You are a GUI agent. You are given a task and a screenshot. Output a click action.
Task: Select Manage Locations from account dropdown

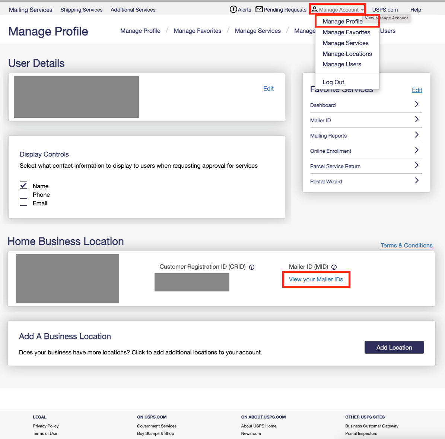pos(347,54)
